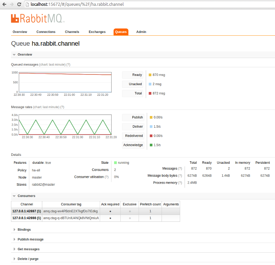
Task: Click the Message rates zigzag chart
Action: tap(65, 125)
